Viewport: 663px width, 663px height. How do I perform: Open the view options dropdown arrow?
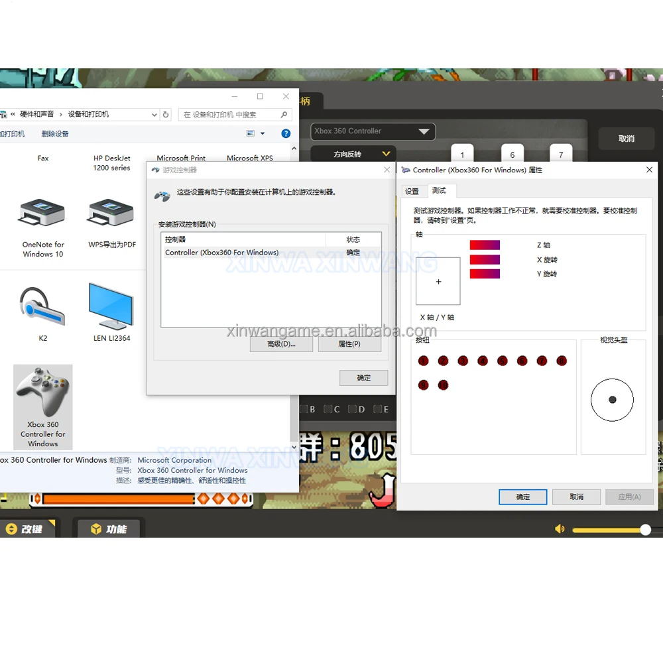pyautogui.click(x=263, y=134)
